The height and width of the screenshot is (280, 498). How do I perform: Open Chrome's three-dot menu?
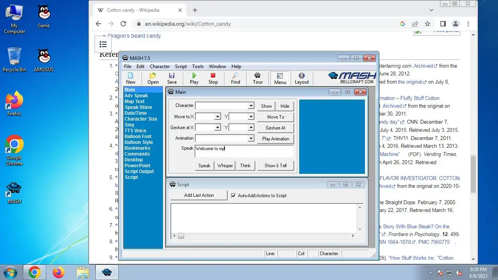(x=469, y=24)
